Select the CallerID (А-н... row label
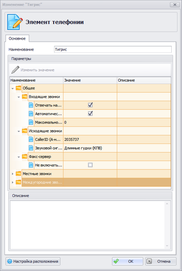Screen dimensions: 182x271 [47, 139]
